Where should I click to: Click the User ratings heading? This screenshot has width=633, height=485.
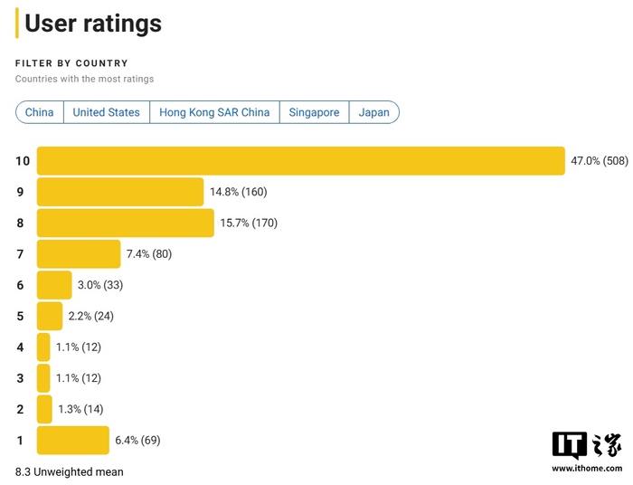tap(93, 24)
